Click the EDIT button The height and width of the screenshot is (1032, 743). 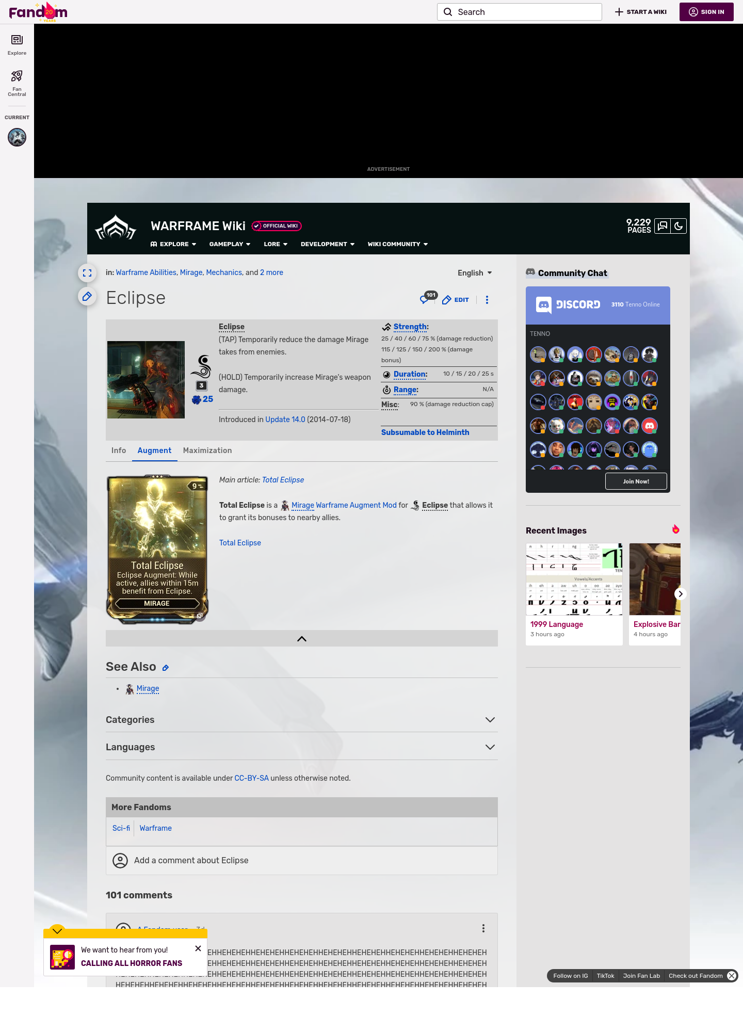(456, 300)
